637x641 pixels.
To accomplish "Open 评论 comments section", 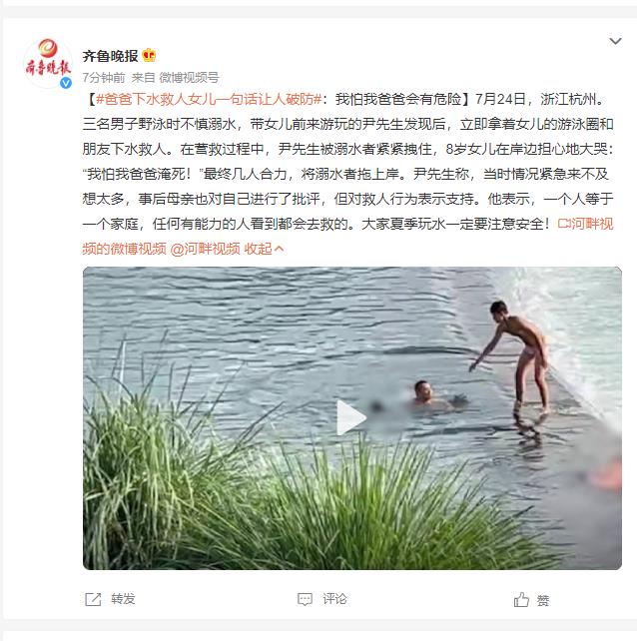I will click(334, 599).
